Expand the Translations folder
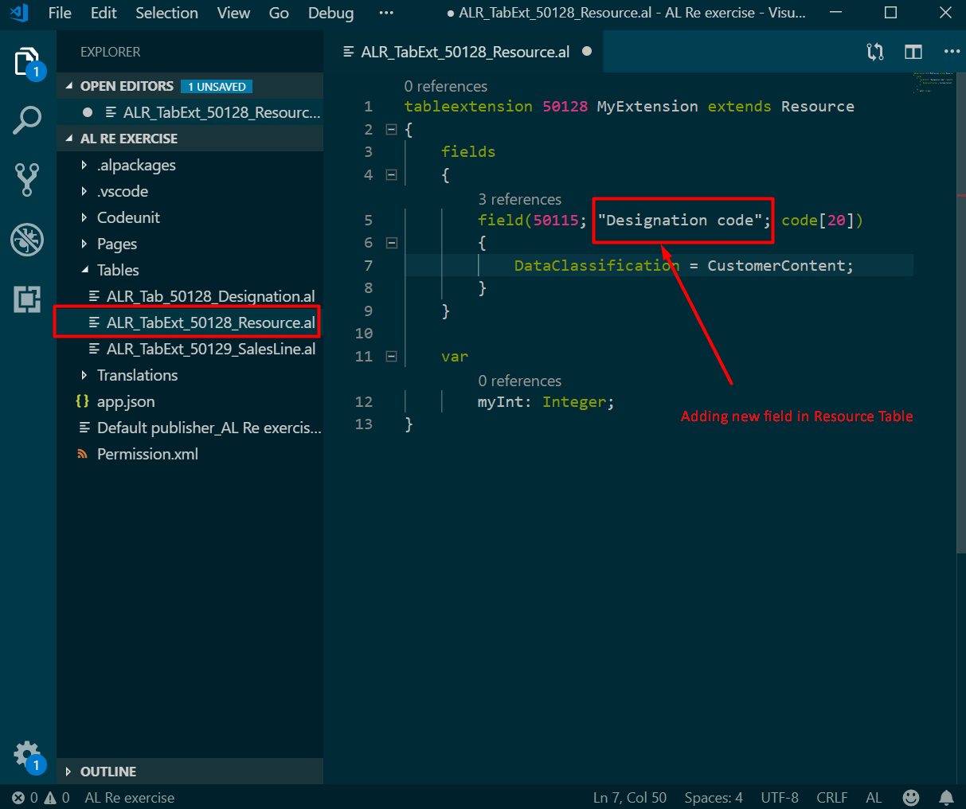Screen dimensions: 966x809 coord(137,375)
